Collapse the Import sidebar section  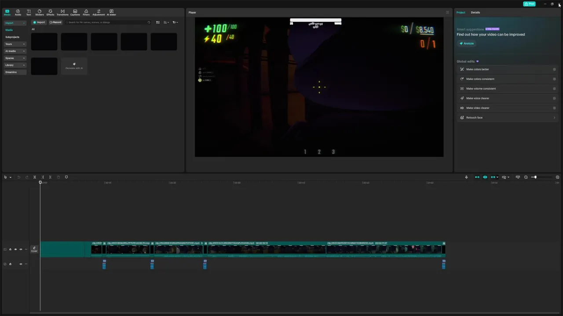click(x=15, y=23)
